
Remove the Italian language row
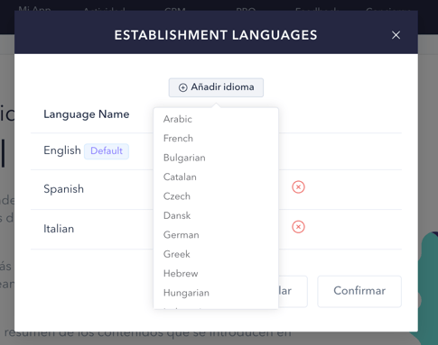click(x=298, y=227)
